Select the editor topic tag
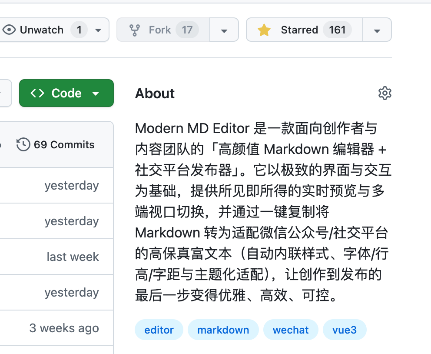This screenshot has height=354, width=431. point(159,330)
